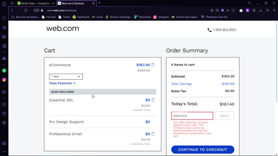Viewport: 278px width, 156px height.
Task: Open the Champions Tour bookmark
Action: pyautogui.click(x=215, y=17)
